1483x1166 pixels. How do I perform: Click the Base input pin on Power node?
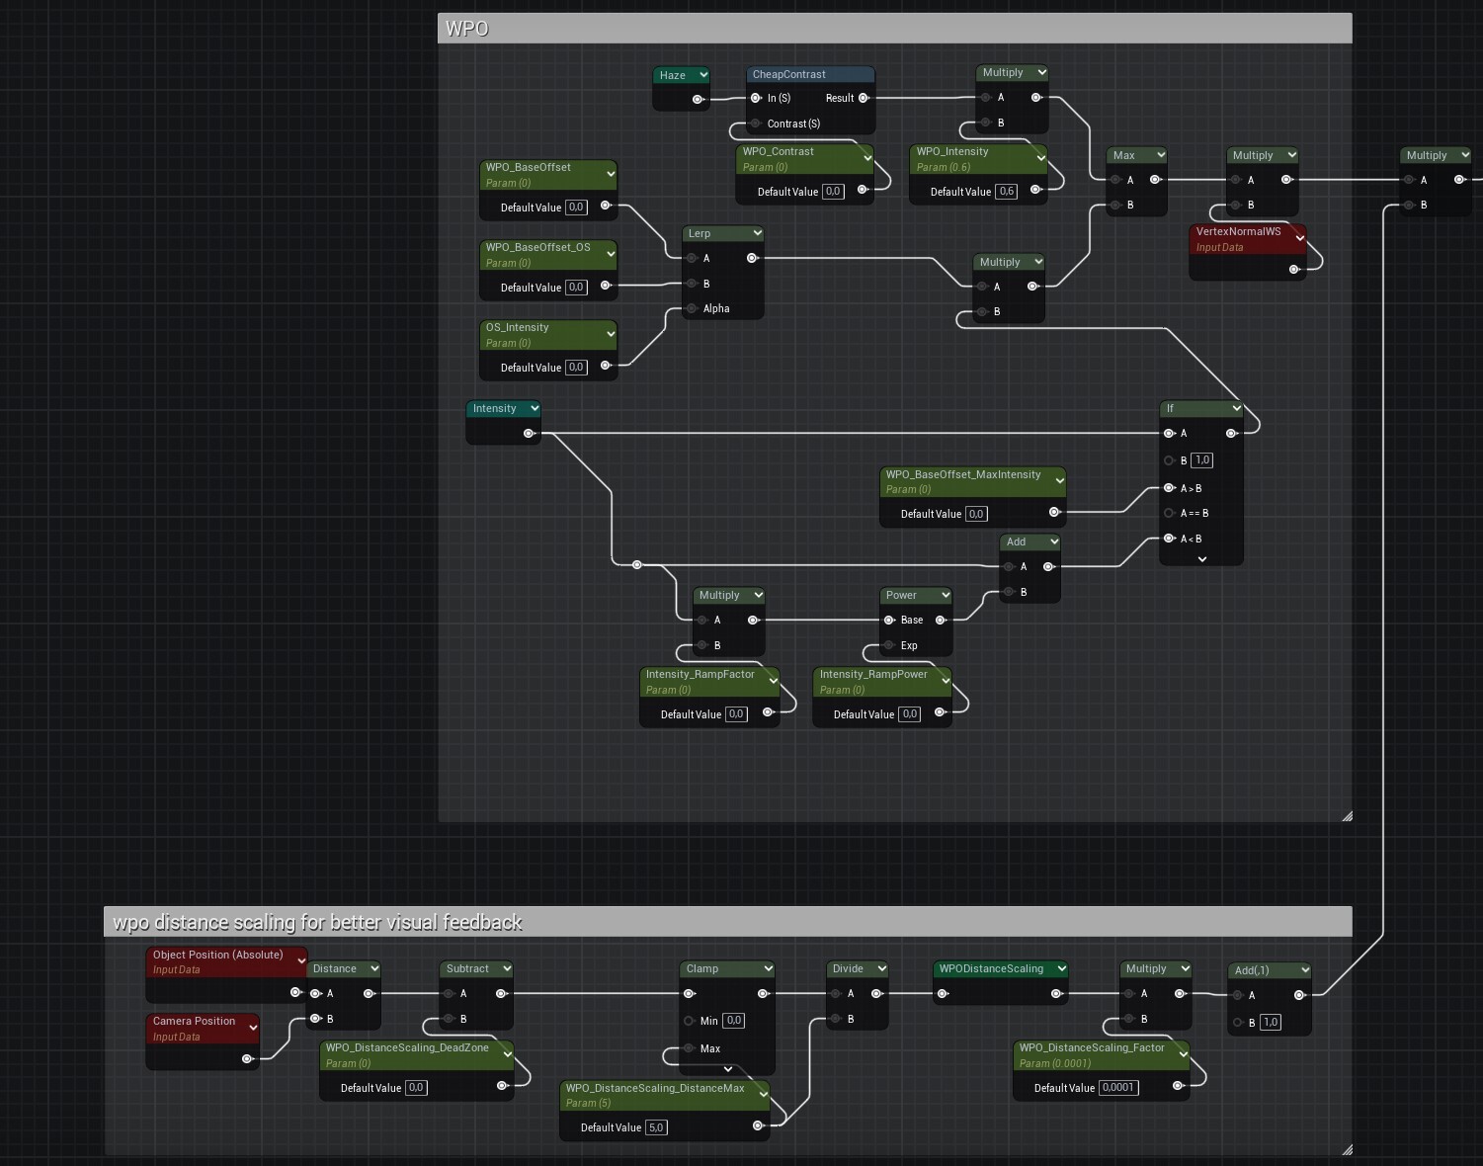click(890, 620)
